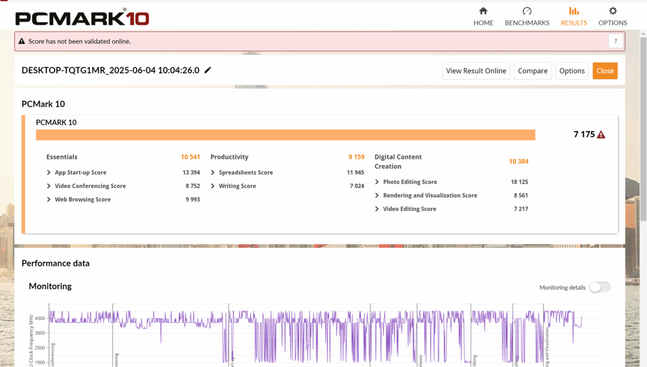Click the Results bar chart icon

pos(573,11)
